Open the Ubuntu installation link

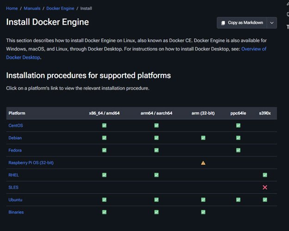coord(15,200)
